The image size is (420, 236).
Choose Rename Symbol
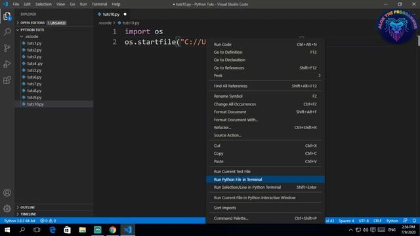tap(265, 96)
